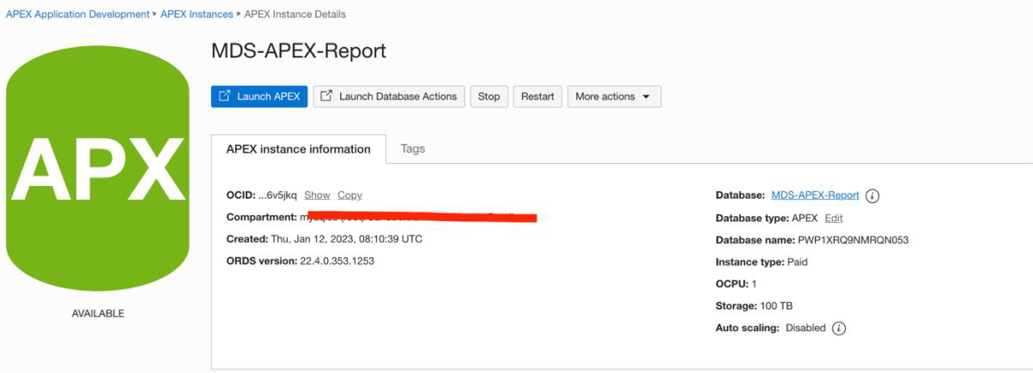Image resolution: width=1033 pixels, height=373 pixels.
Task: Click the truncated OCID ...6v5jkq value
Action: click(277, 196)
